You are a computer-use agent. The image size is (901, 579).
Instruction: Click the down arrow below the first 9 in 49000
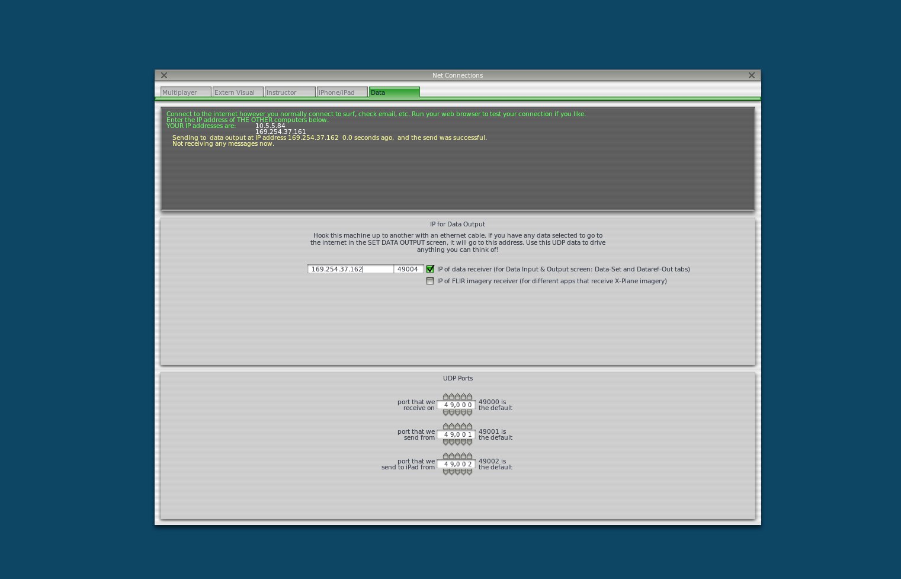pyautogui.click(x=451, y=411)
